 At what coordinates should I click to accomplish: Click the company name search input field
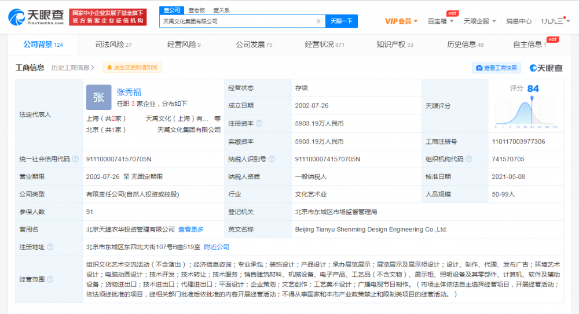(237, 21)
